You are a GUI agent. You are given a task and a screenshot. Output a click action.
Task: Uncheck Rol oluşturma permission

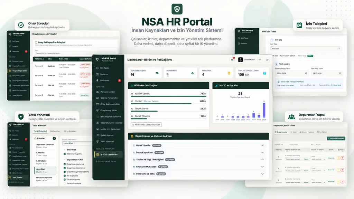65,176
